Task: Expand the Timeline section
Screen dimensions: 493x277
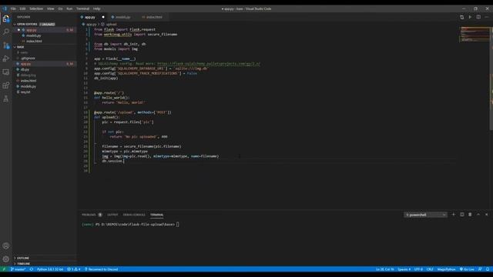Action: (45, 263)
